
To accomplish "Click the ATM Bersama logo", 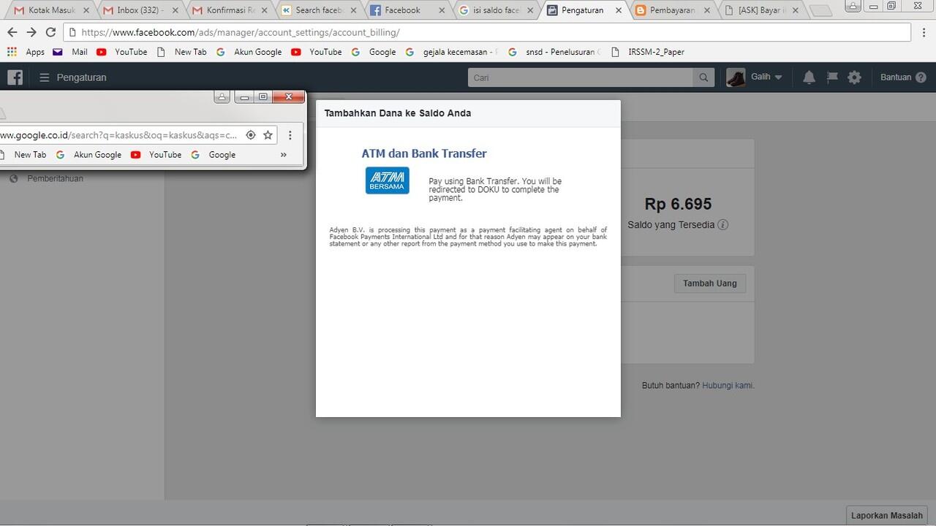I will tap(388, 180).
